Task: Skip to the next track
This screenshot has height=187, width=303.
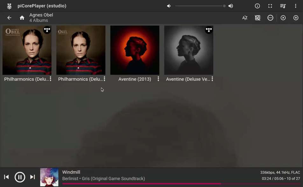Action: click(x=32, y=177)
